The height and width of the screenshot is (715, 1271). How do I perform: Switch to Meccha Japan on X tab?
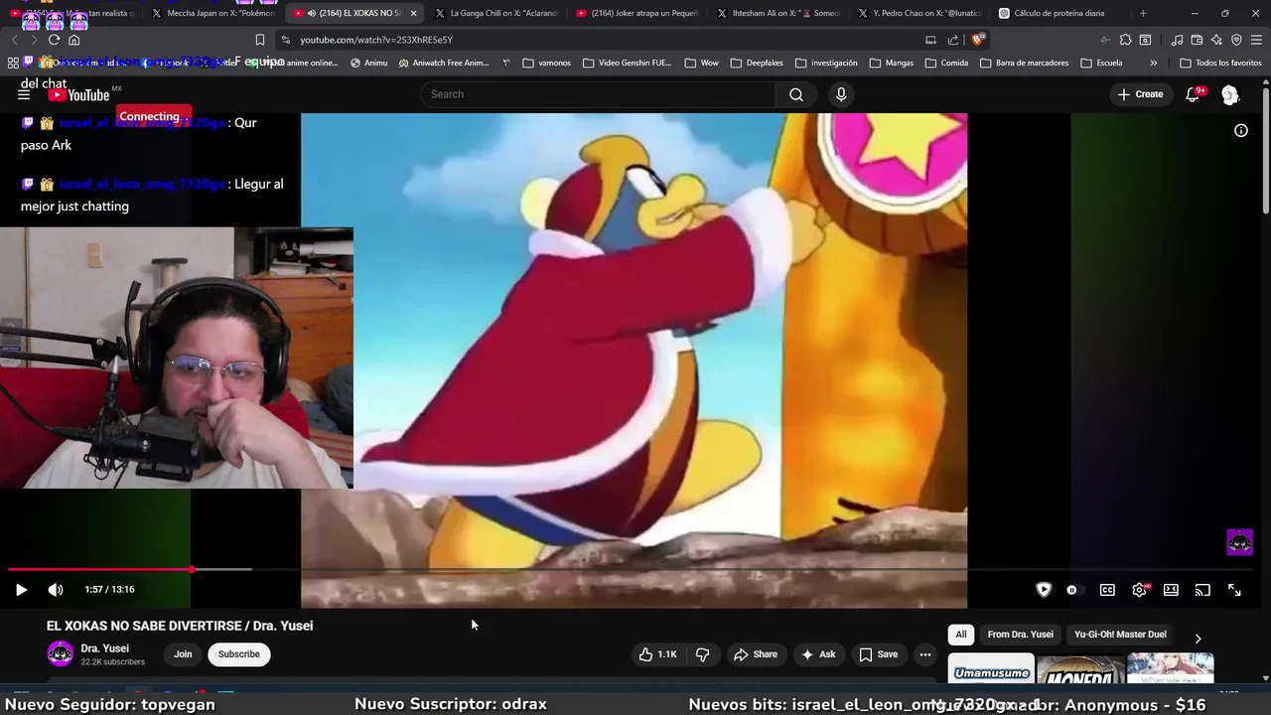213,13
